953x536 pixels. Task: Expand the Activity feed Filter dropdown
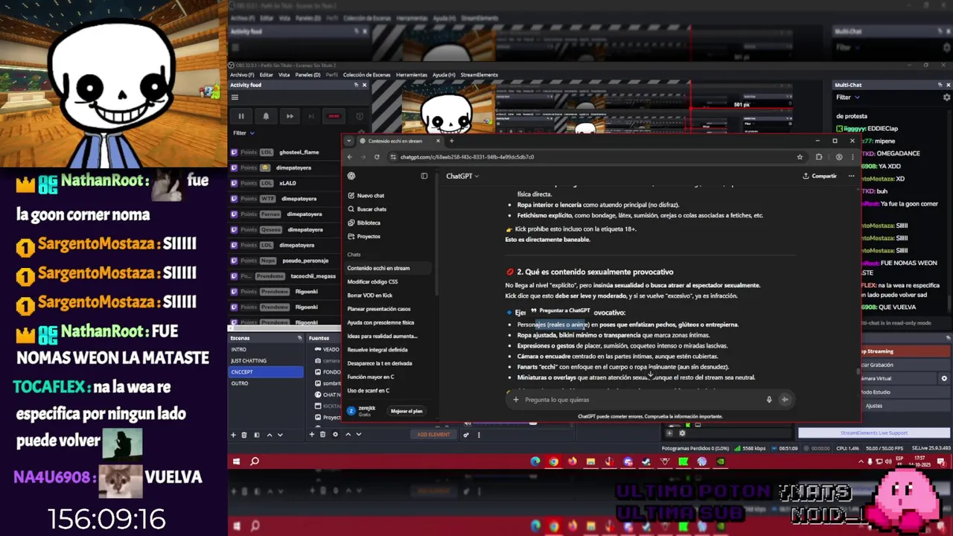[243, 133]
